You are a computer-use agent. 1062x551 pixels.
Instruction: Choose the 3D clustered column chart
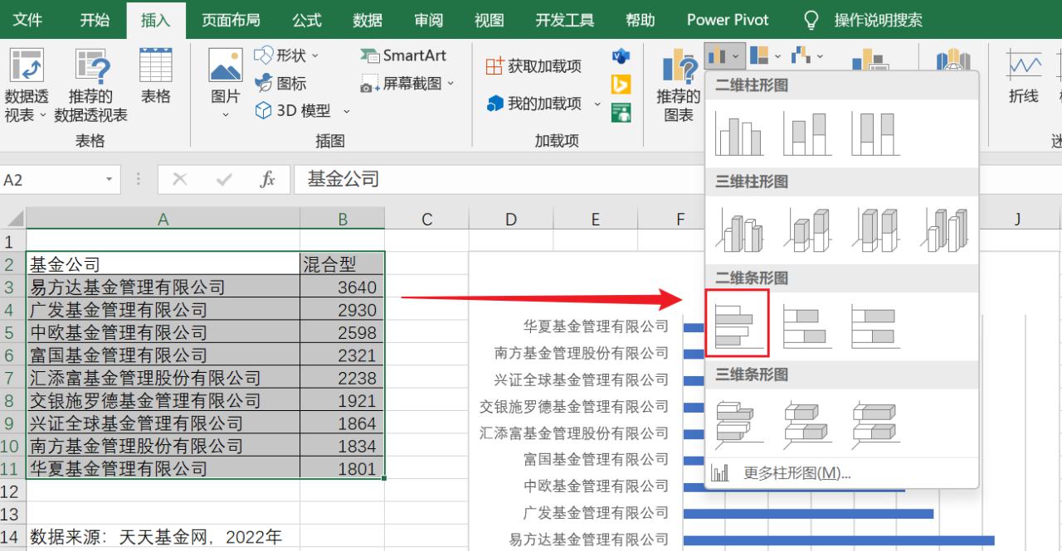738,230
